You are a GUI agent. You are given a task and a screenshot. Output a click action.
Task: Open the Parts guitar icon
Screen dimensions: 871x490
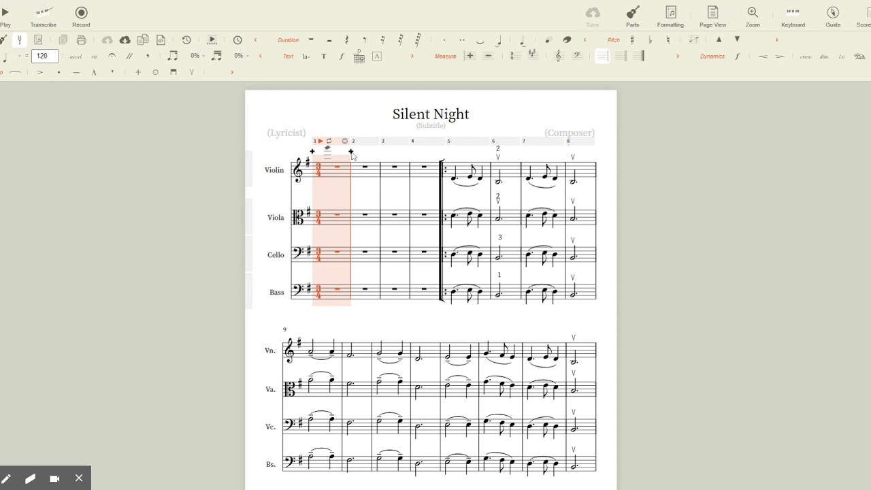[633, 17]
